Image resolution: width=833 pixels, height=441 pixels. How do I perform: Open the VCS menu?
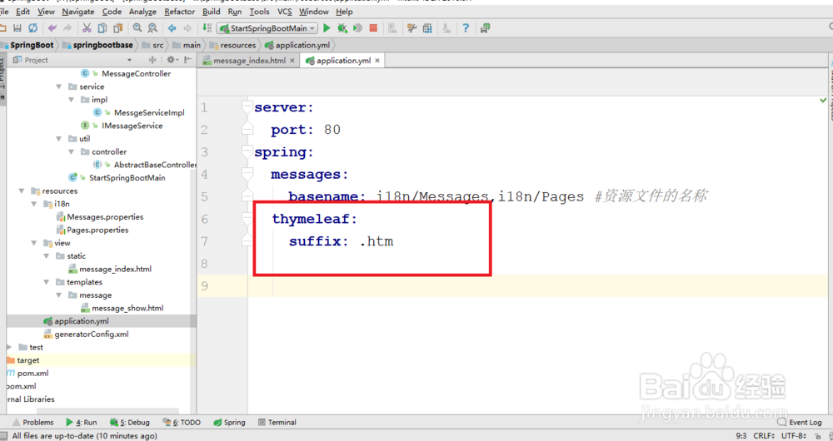[285, 11]
